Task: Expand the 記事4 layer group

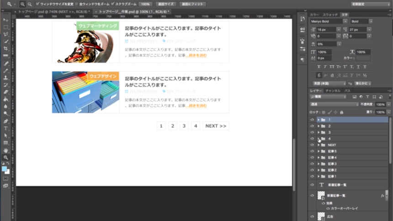Action: tap(319, 157)
